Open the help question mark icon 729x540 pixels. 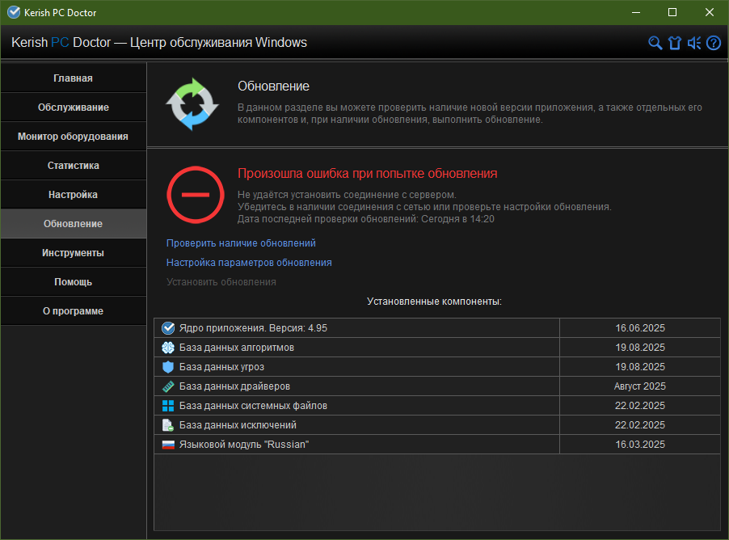(714, 43)
